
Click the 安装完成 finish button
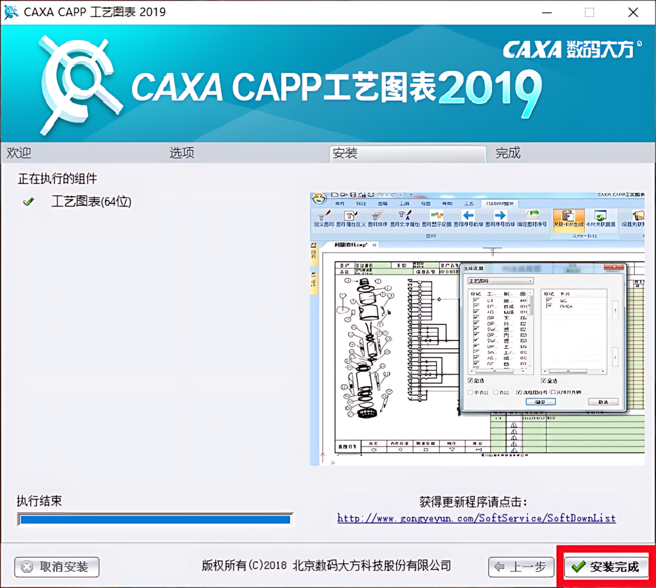coord(606,567)
